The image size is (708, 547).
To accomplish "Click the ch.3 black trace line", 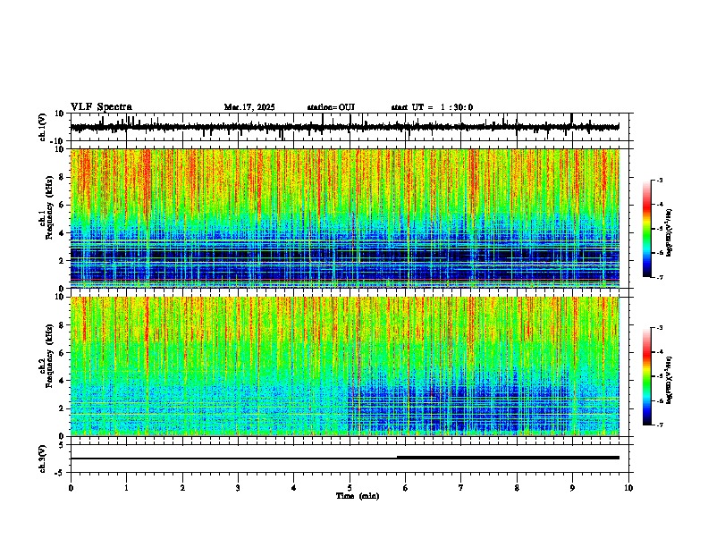I will point(345,458).
